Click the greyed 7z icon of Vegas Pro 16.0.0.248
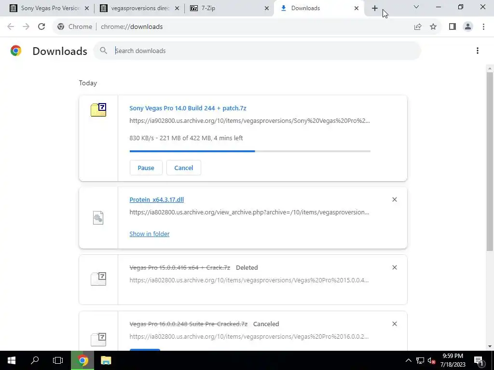 (x=98, y=339)
